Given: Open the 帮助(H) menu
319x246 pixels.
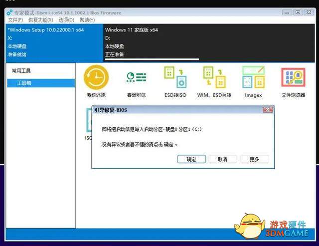Looking at the screenshot, I should 87,20.
